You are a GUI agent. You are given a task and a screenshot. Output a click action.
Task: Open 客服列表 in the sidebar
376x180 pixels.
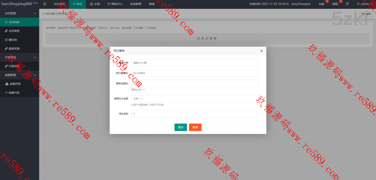(x=19, y=84)
